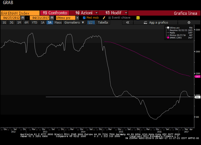This screenshot has height=145, width=201.
Task: Open the 97) Modif menu
Action: [x=113, y=13]
